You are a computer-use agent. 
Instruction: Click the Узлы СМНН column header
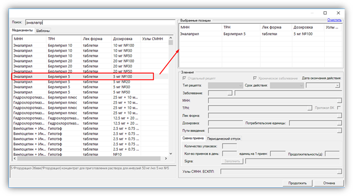[154, 39]
